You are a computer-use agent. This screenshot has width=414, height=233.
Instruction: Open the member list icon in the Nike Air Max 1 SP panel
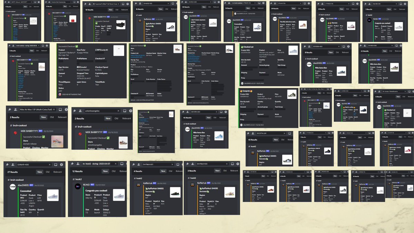point(16,109)
